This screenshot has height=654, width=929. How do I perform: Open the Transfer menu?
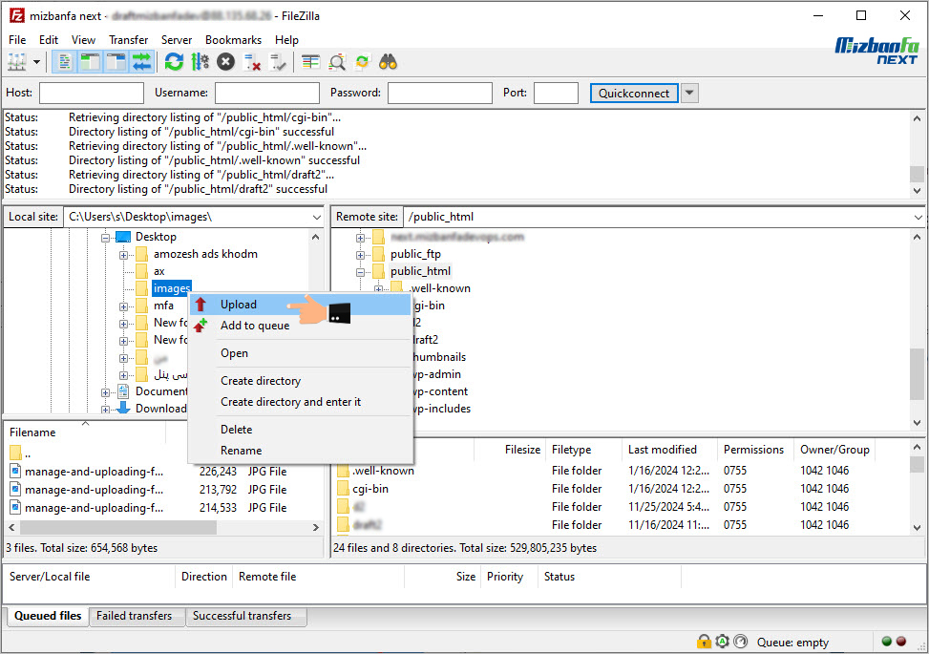[129, 40]
